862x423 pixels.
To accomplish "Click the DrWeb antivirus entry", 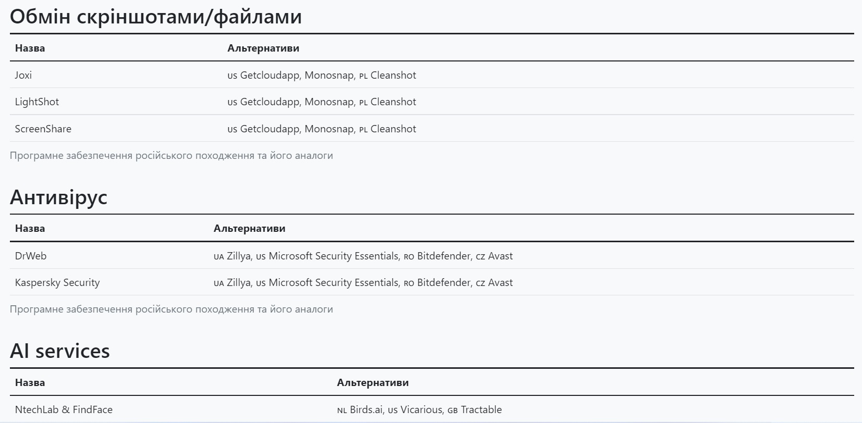I will [x=31, y=256].
